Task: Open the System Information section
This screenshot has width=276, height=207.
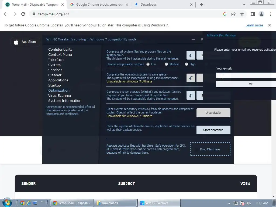Action: 65,101
